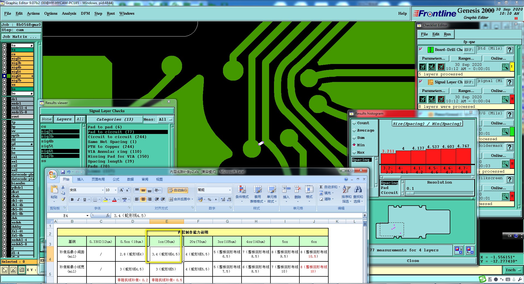
Task: Click Layers button in Results viewer
Action: pos(64,119)
